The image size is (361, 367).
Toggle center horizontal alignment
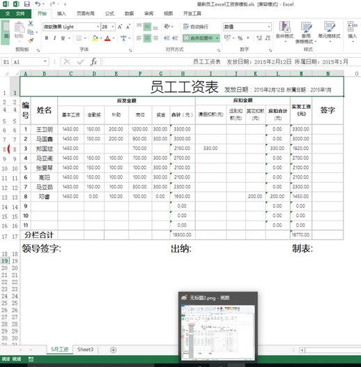147,38
